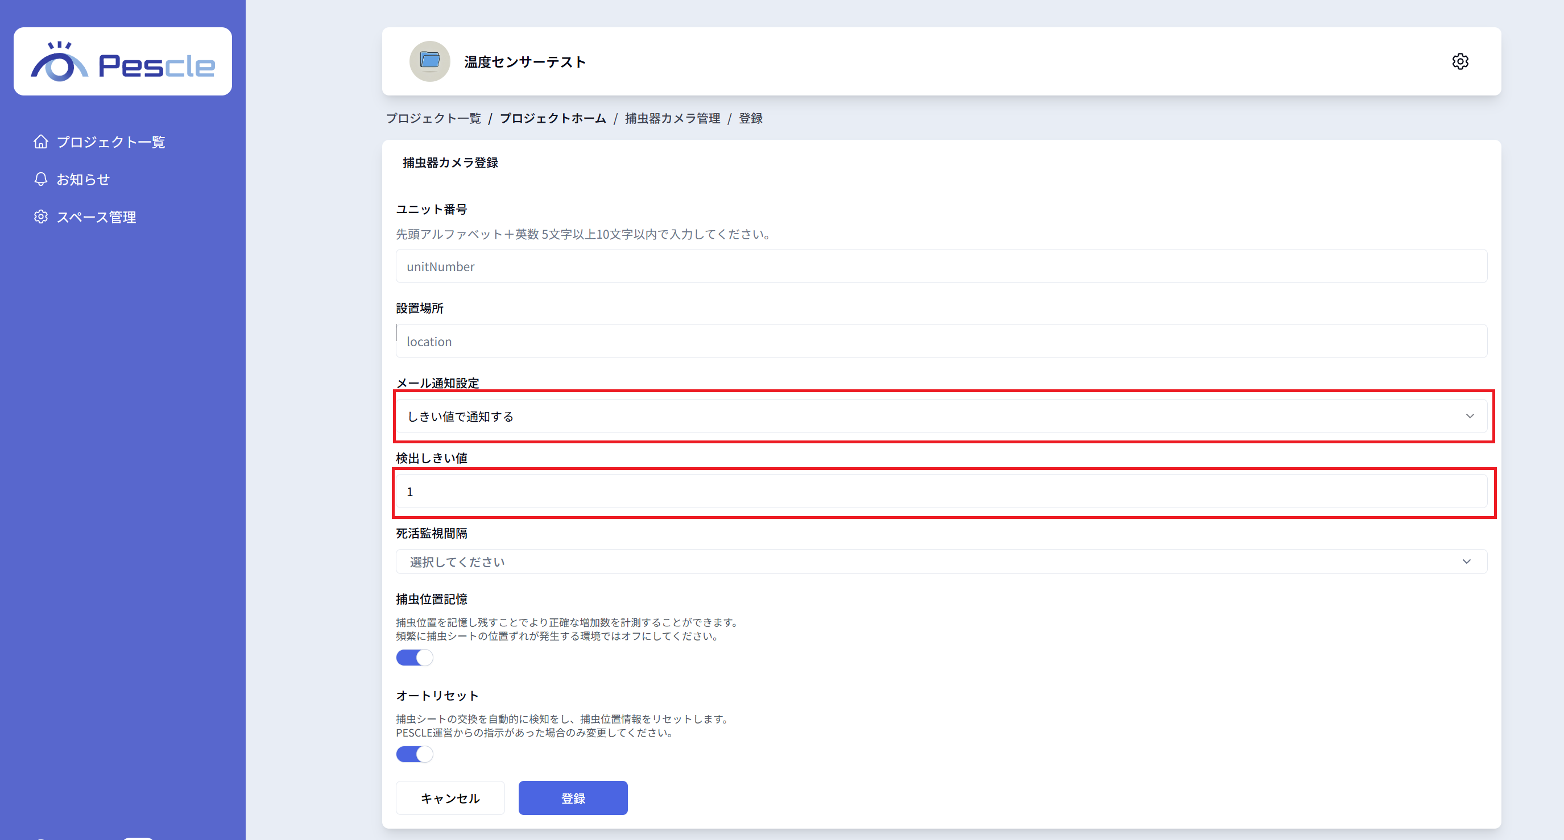The width and height of the screenshot is (1564, 840).
Task: Click the home icon beside プロジェクト一覧
Action: (x=41, y=142)
